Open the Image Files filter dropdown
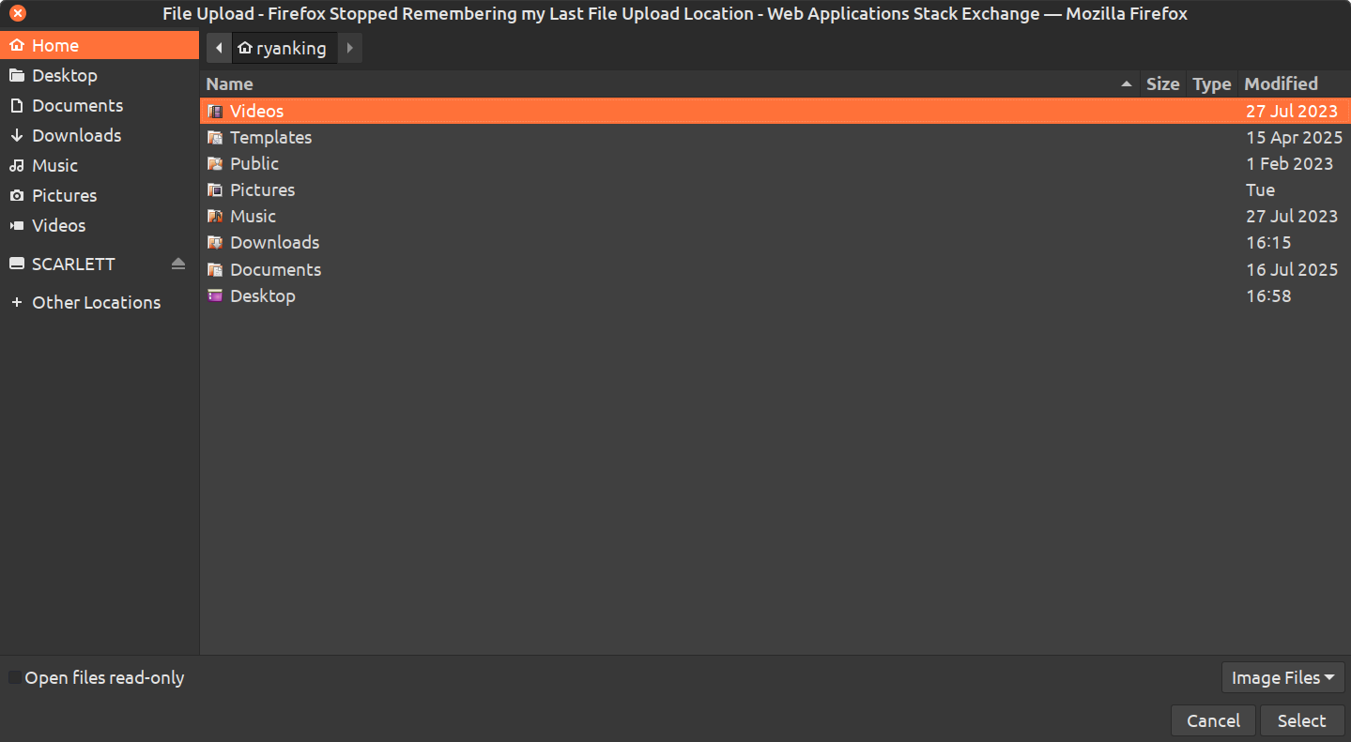The height and width of the screenshot is (742, 1351). coord(1282,678)
